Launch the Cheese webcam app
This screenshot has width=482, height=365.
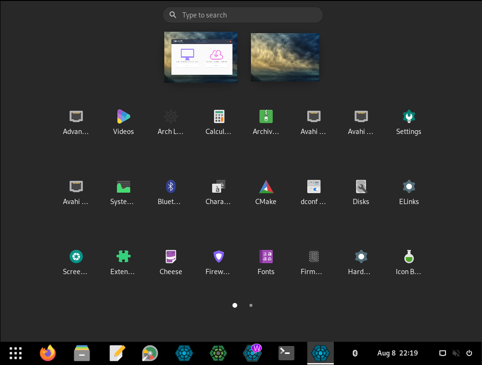[170, 262]
